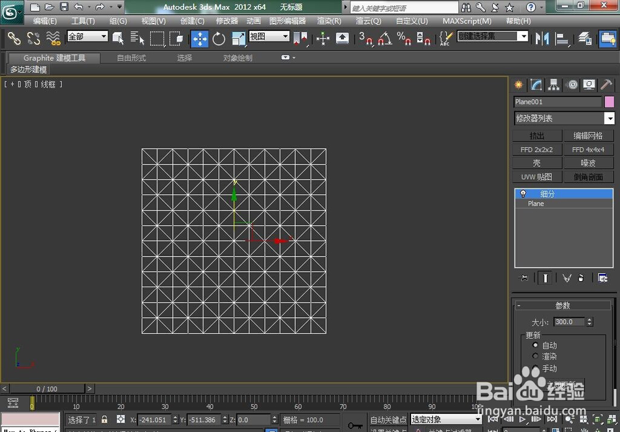Toggle the 3D Snaps button

point(366,38)
